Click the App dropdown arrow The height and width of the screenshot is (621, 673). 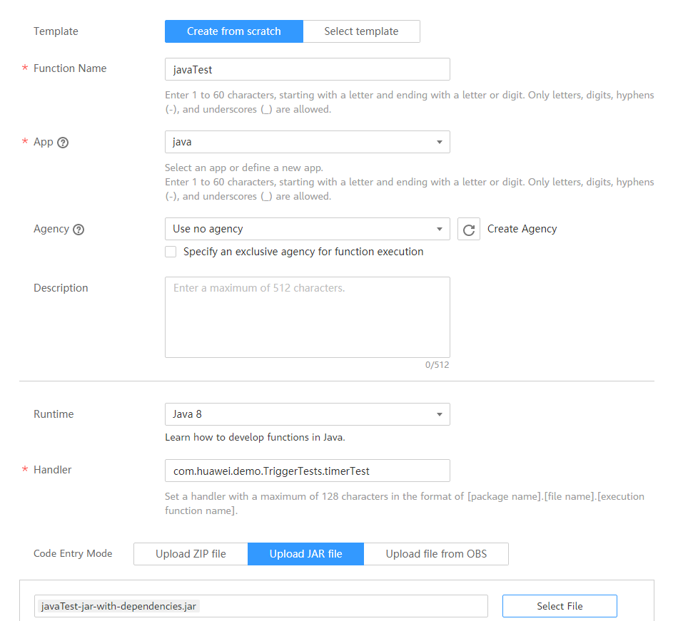coord(440,142)
